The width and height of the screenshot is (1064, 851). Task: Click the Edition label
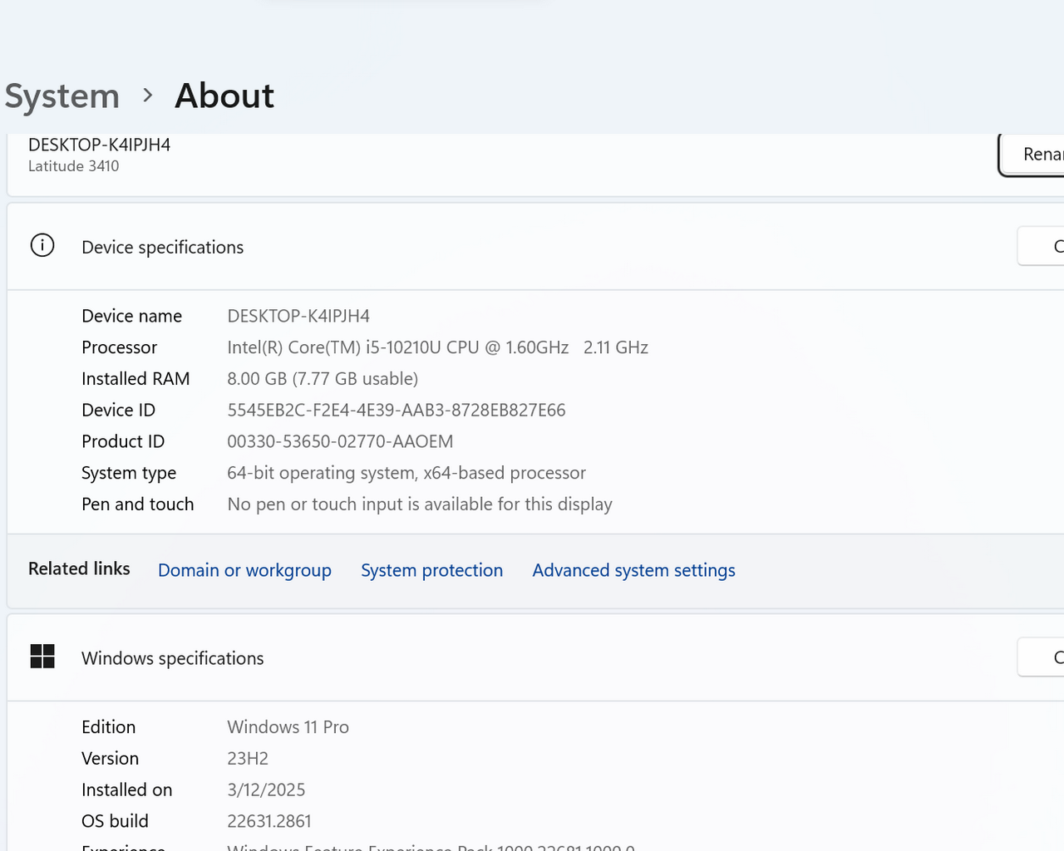tap(108, 727)
